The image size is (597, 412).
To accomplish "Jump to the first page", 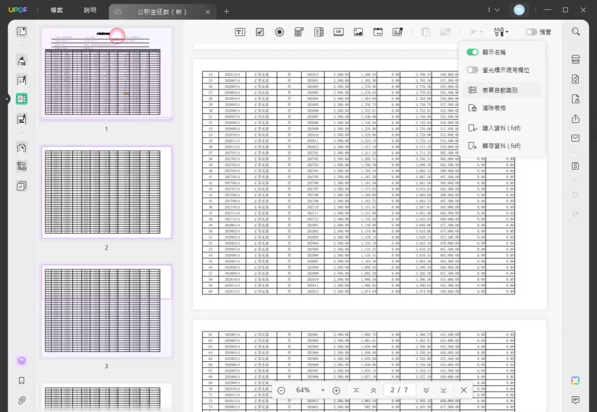I will (356, 390).
